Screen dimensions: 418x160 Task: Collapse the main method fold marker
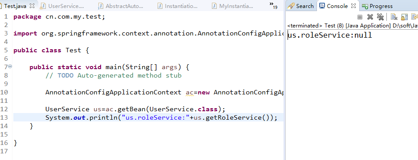click(x=10, y=66)
